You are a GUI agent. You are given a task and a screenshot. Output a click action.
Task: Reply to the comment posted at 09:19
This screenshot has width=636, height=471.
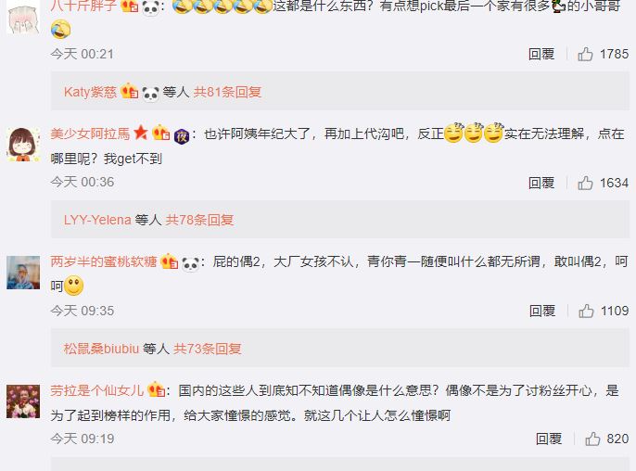549,439
